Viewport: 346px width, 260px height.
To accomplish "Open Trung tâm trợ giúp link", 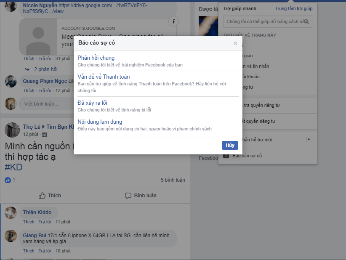I will click(293, 8).
